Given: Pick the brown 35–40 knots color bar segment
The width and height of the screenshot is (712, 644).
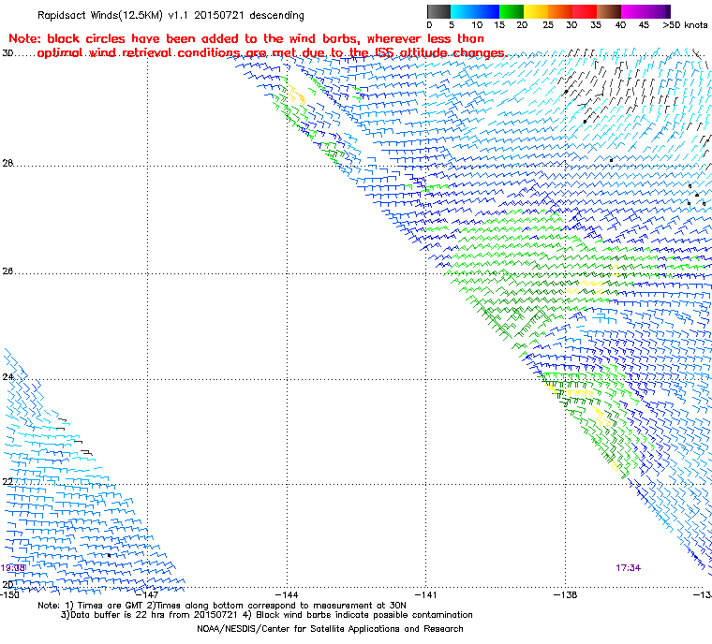Looking at the screenshot, I should [609, 11].
